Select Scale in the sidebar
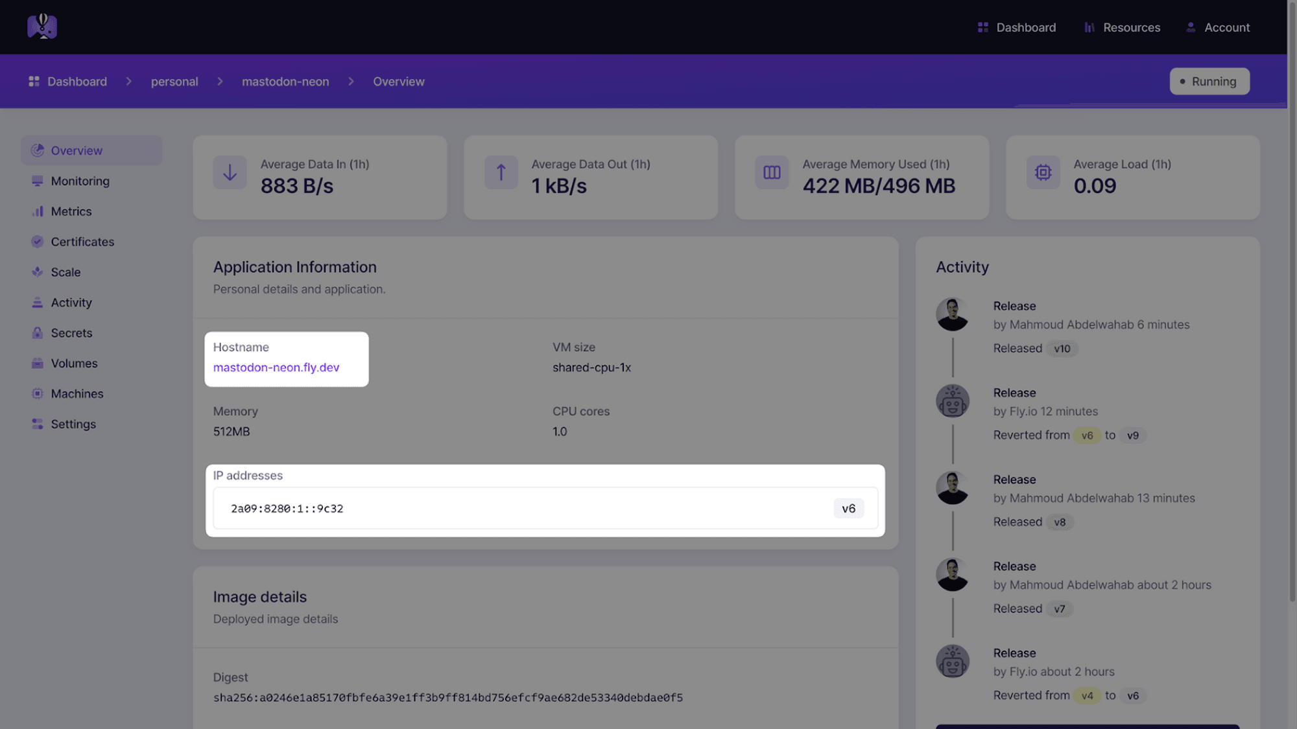The image size is (1297, 729). point(65,272)
